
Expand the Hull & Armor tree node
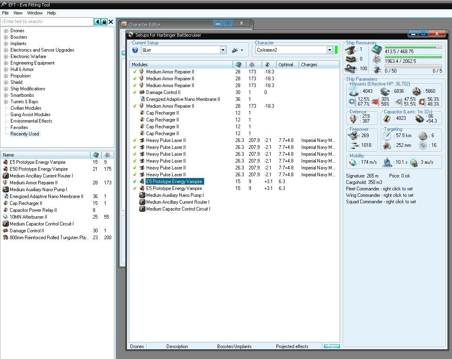[6, 69]
